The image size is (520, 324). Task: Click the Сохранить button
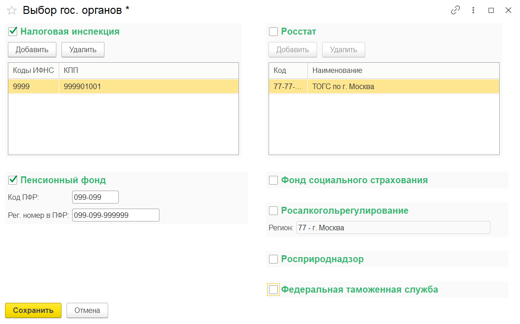coord(33,311)
